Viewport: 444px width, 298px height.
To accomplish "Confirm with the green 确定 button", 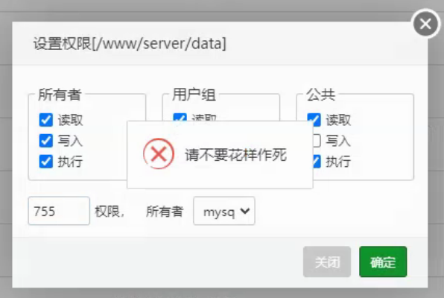I will click(383, 261).
